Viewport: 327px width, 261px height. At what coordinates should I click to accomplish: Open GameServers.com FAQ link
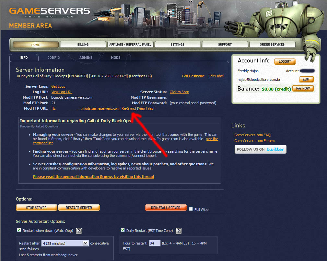coord(252,135)
